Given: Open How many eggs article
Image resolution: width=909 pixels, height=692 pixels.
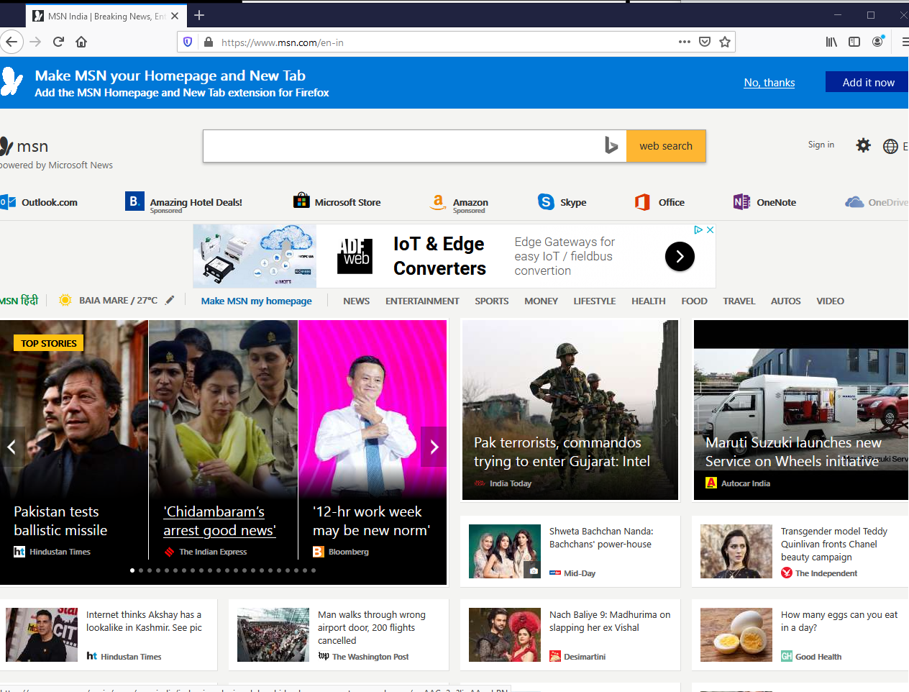Looking at the screenshot, I should point(800,634).
